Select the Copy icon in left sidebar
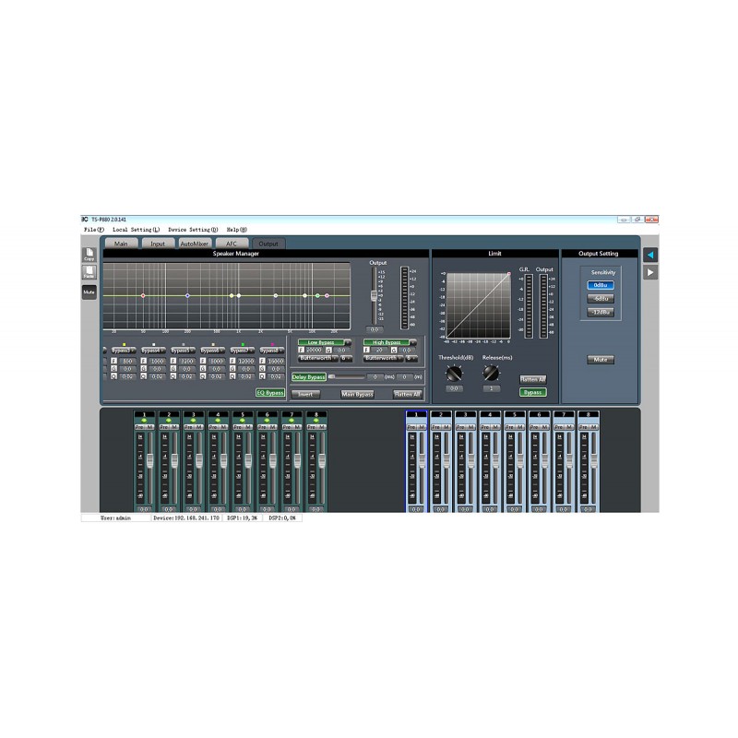This screenshot has height=738, width=738. 88,255
